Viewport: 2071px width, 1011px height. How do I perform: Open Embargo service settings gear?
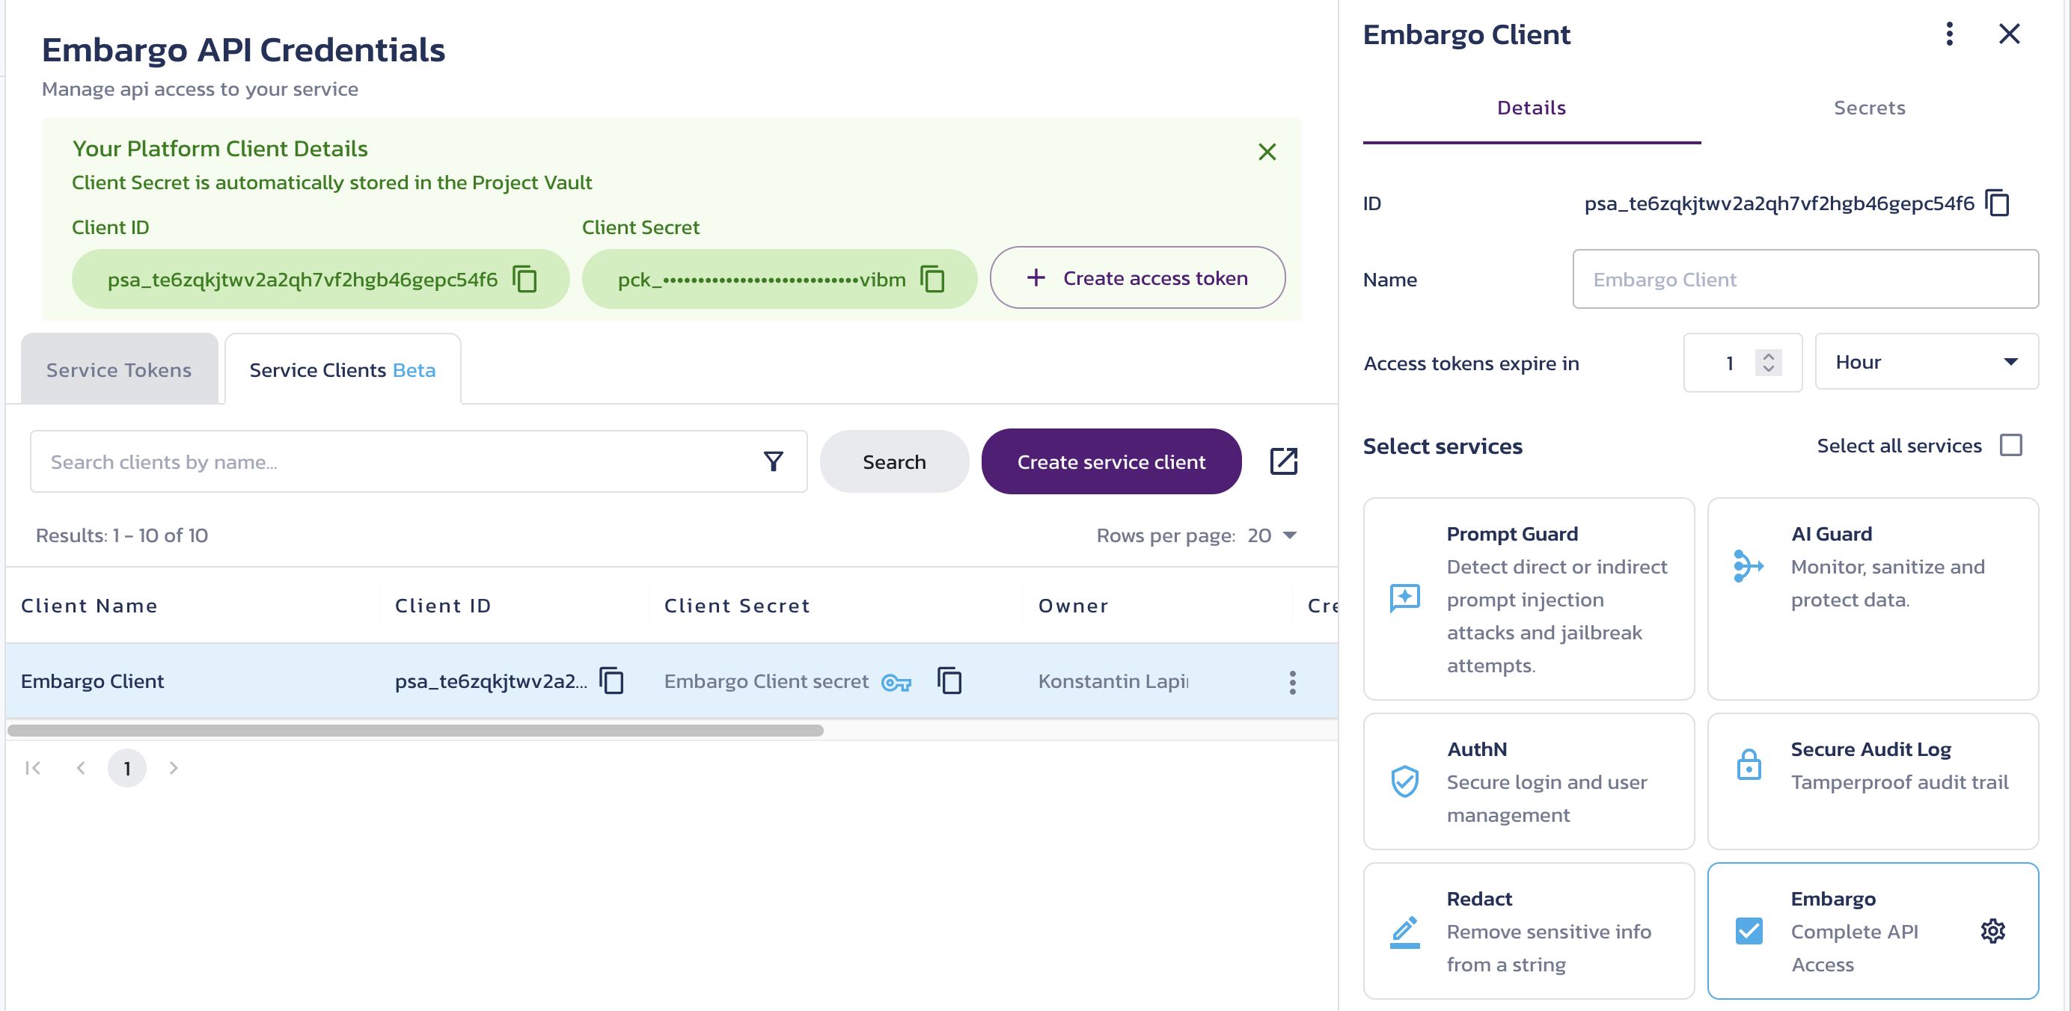point(1993,931)
